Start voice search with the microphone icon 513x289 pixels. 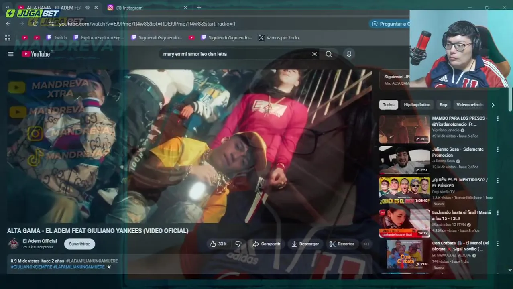pos(349,54)
